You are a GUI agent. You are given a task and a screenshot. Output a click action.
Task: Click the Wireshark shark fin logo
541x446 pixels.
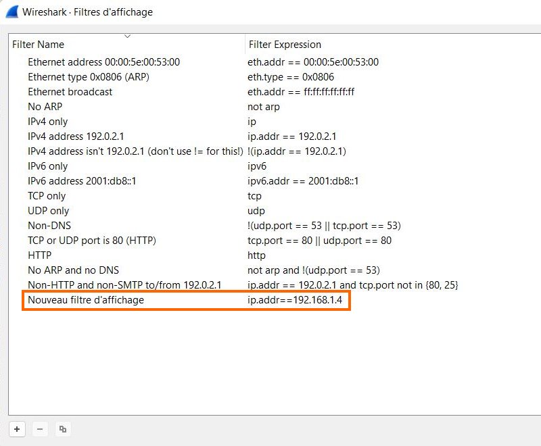click(12, 11)
